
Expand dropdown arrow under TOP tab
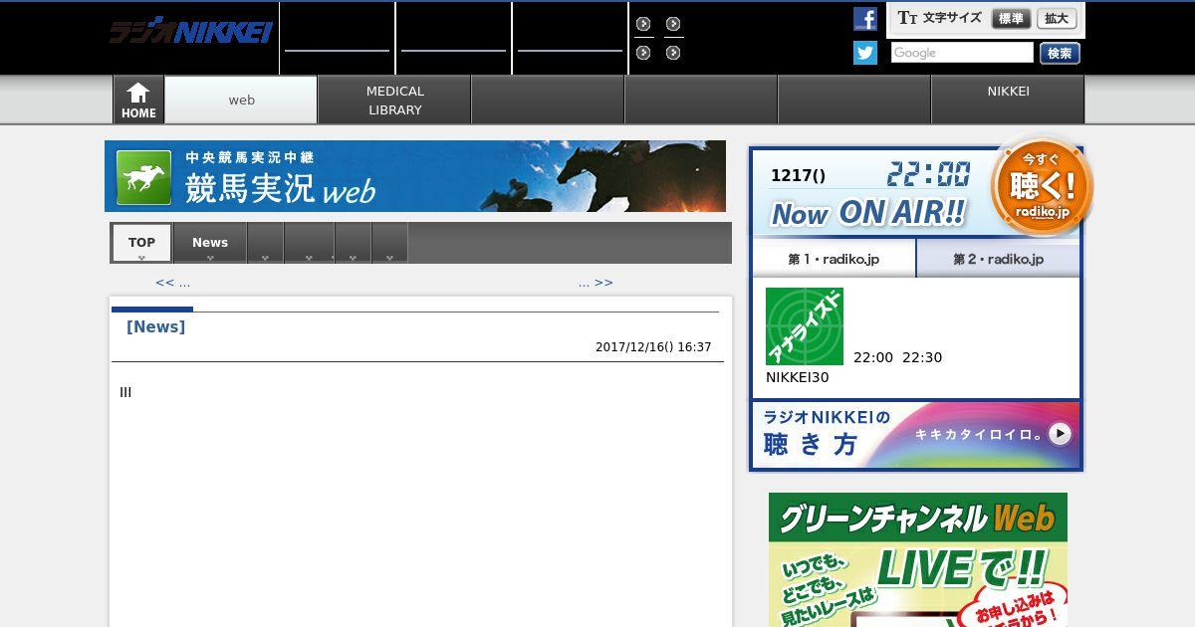tap(141, 258)
